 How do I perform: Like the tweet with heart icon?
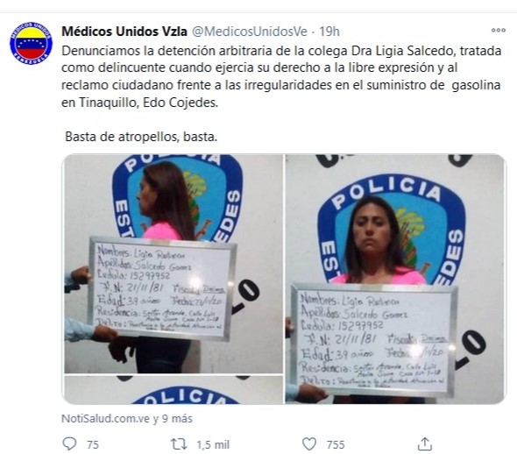(309, 444)
